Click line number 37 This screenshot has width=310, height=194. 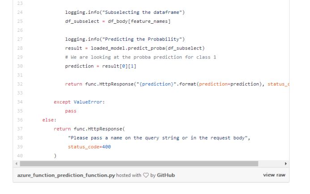coord(20,129)
